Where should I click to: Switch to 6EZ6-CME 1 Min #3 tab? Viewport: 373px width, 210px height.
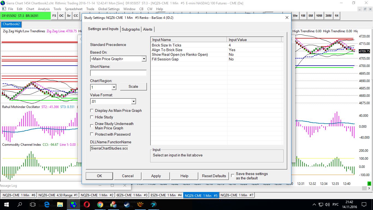tap(132, 195)
